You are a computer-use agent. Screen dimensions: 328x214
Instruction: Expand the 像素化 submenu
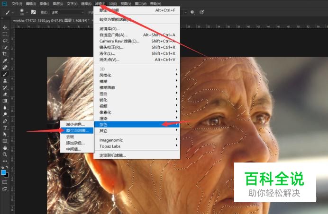click(x=137, y=112)
